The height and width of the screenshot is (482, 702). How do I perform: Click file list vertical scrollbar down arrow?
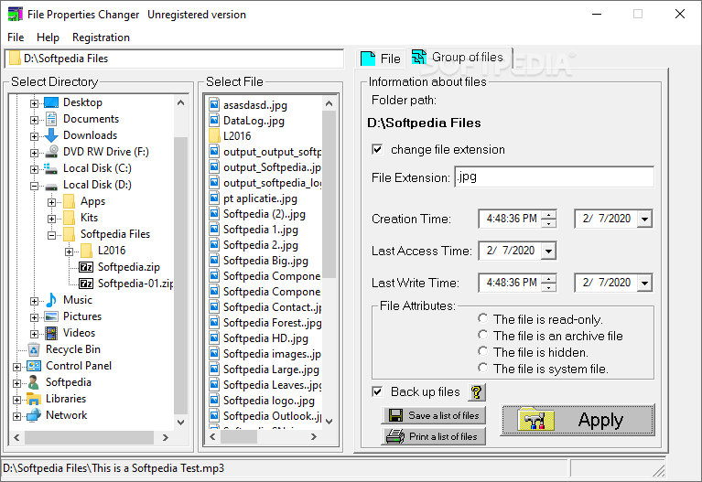pyautogui.click(x=329, y=421)
